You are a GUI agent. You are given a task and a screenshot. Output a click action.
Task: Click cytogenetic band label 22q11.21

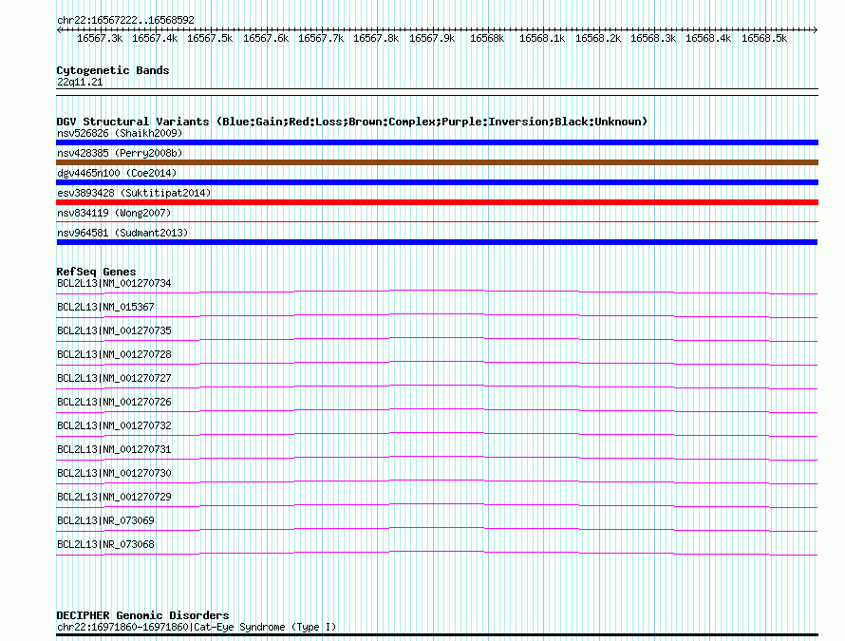coord(80,82)
